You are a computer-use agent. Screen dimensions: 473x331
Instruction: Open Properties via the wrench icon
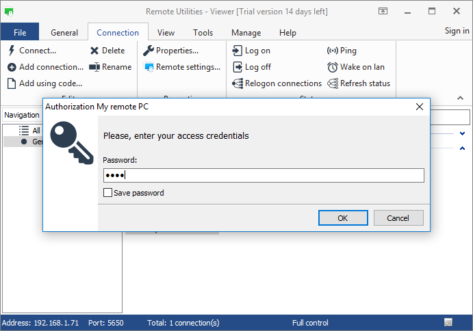click(x=149, y=51)
